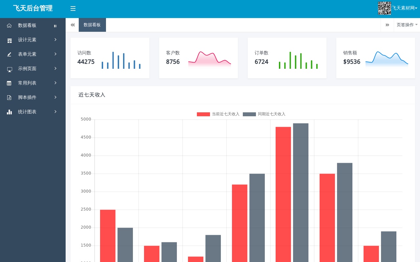Expand the chevron next to 表单元素
This screenshot has height=262, width=420.
coord(55,54)
